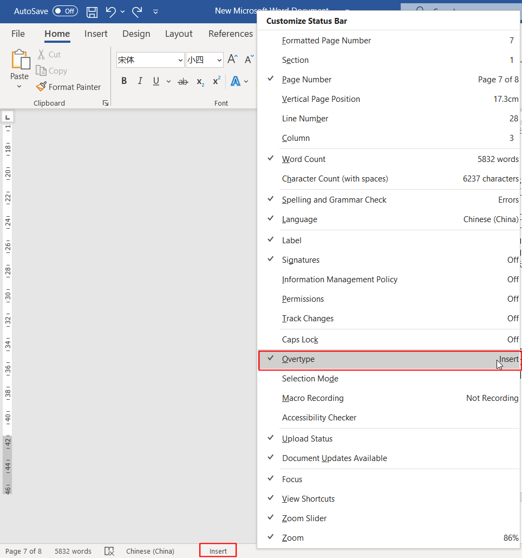
Task: Enable Macro Recording option
Action: (389, 398)
